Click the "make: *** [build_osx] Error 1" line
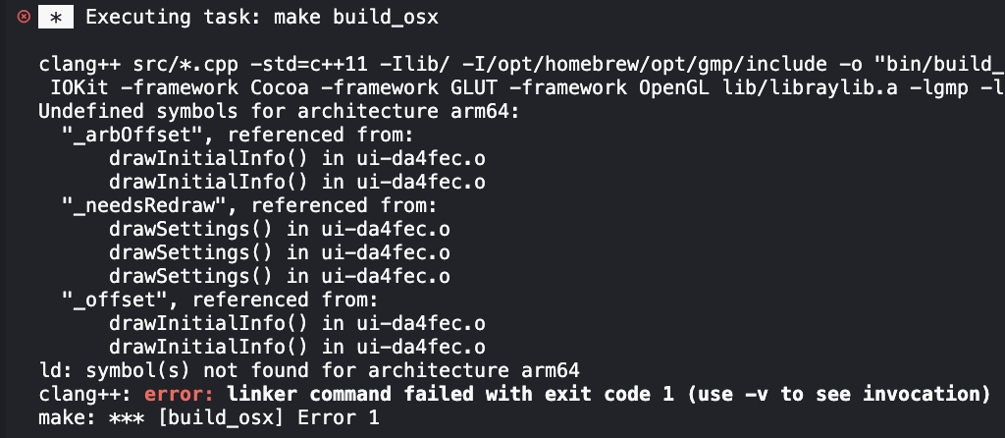Screen dimensions: 1005x438 coord(208,418)
